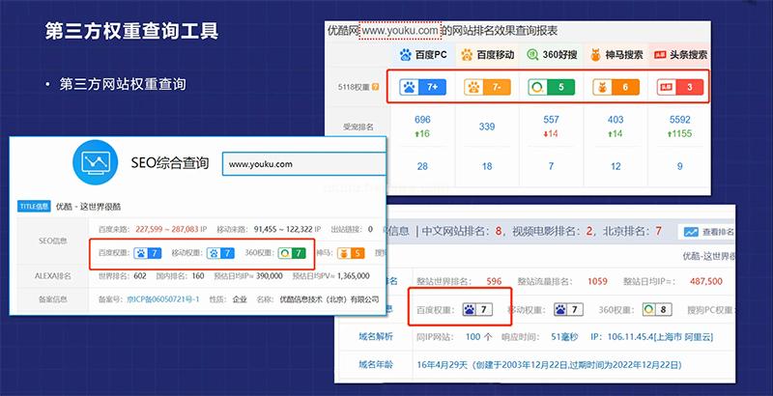Open the 域名解析 link

pos(366,337)
